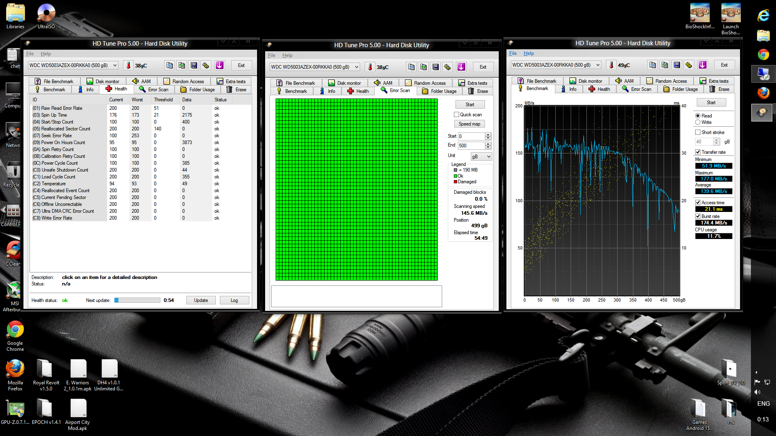776x436 pixels.
Task: Click the Speed map button
Action: 469,124
